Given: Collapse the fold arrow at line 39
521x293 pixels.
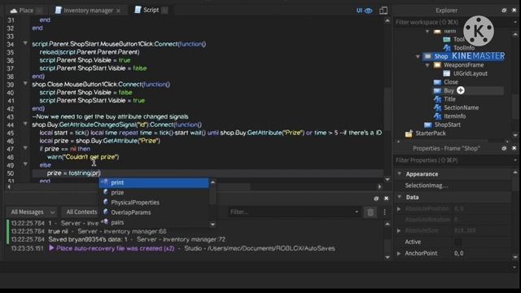Looking at the screenshot, I should click(25, 83).
